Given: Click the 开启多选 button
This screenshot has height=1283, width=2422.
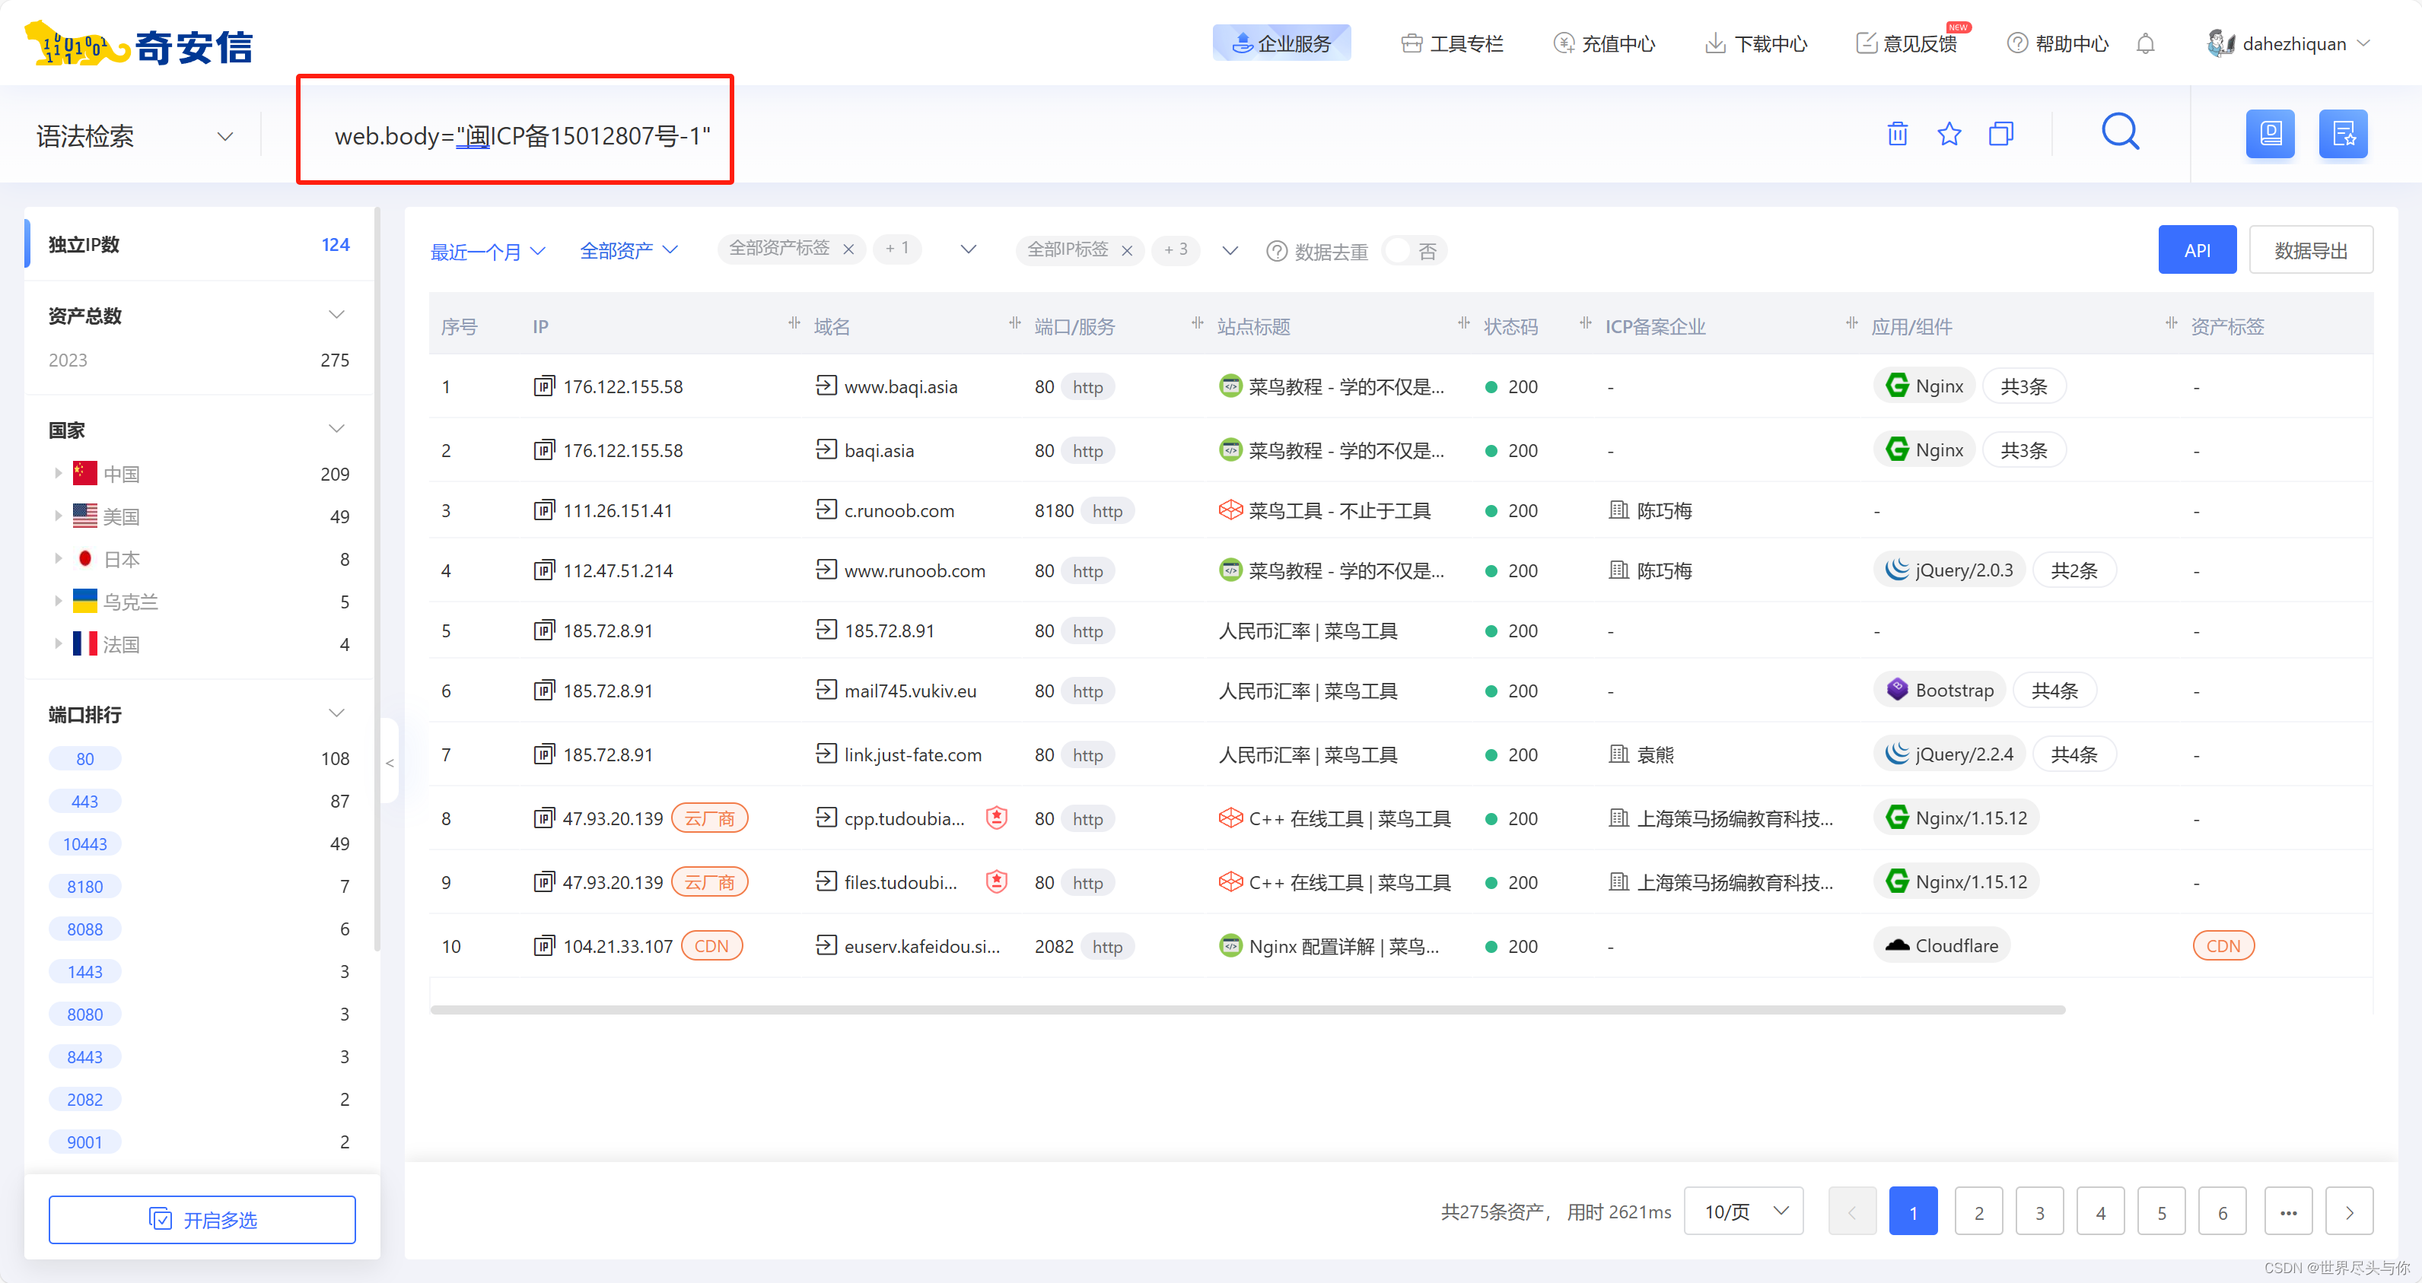Looking at the screenshot, I should coord(202,1219).
